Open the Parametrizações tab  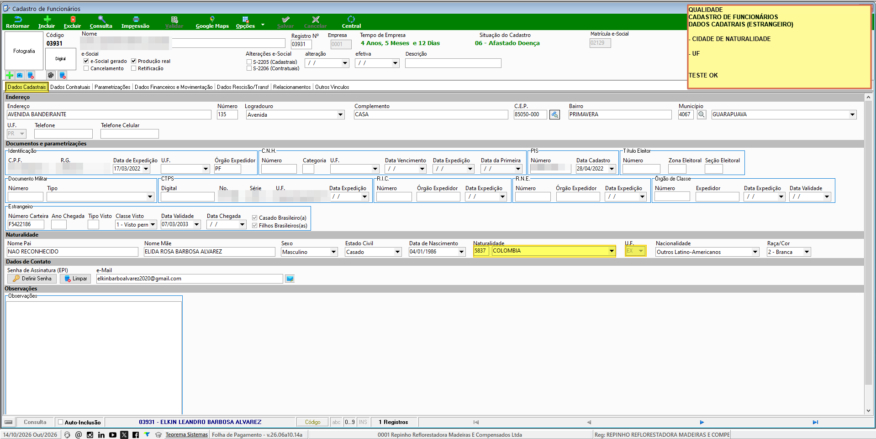tap(112, 87)
